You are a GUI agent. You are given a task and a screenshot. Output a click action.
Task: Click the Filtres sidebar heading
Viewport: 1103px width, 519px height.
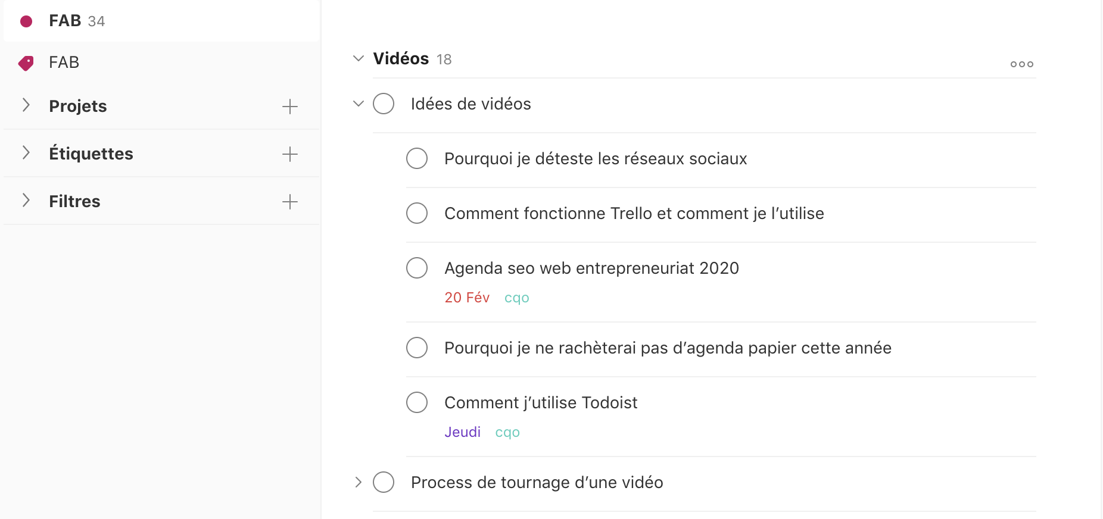click(74, 201)
